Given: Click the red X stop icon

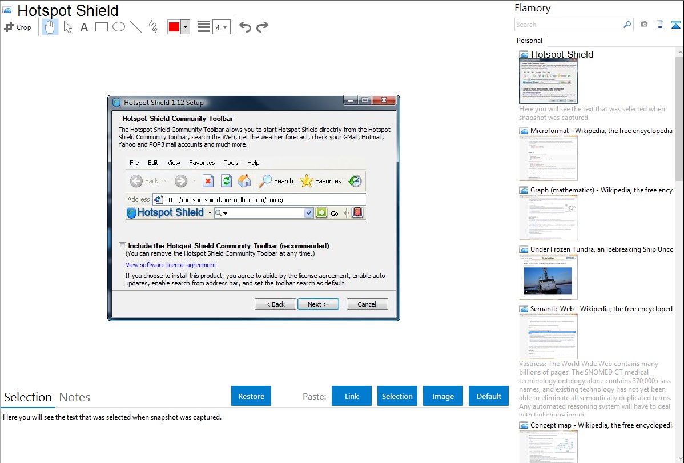Looking at the screenshot, I should pyautogui.click(x=208, y=180).
